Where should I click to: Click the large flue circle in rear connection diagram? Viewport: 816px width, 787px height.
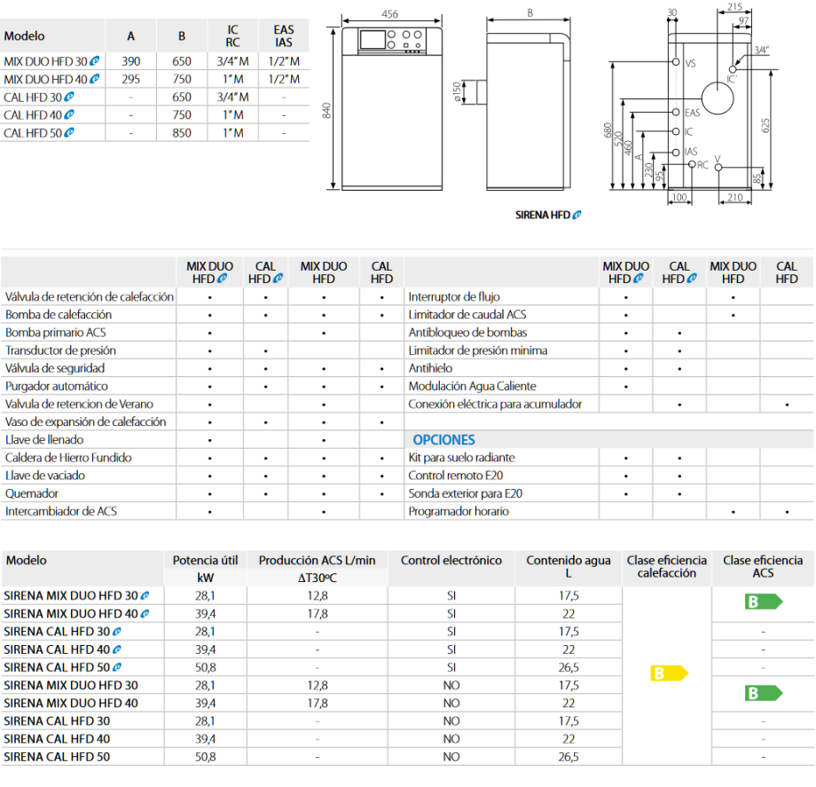coord(717,98)
